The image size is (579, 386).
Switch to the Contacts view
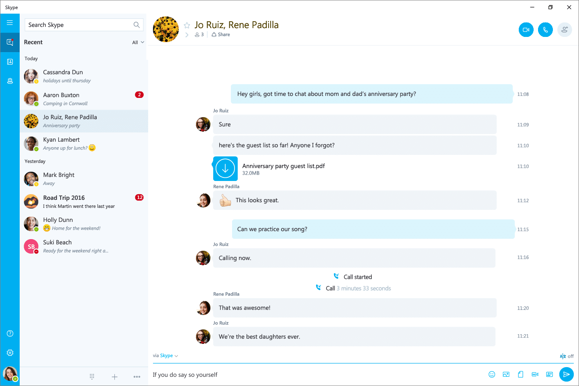click(x=10, y=61)
